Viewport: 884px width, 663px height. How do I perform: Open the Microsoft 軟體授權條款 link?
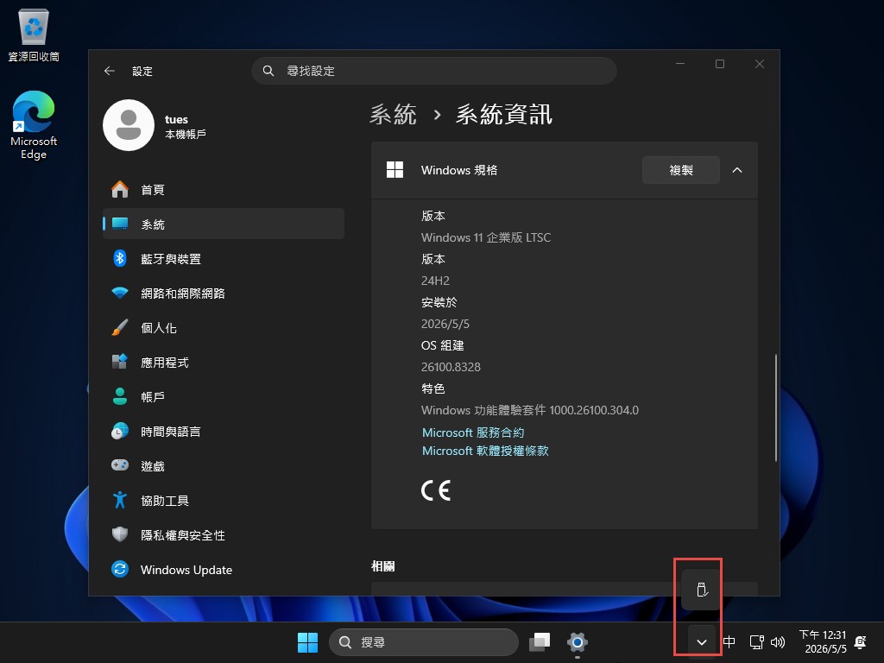click(485, 451)
